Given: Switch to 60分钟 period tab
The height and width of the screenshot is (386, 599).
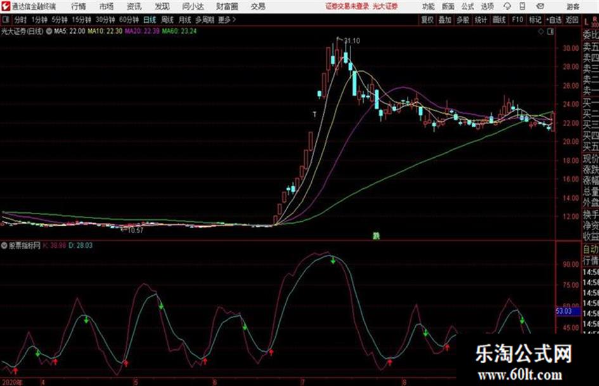Looking at the screenshot, I should (x=129, y=20).
